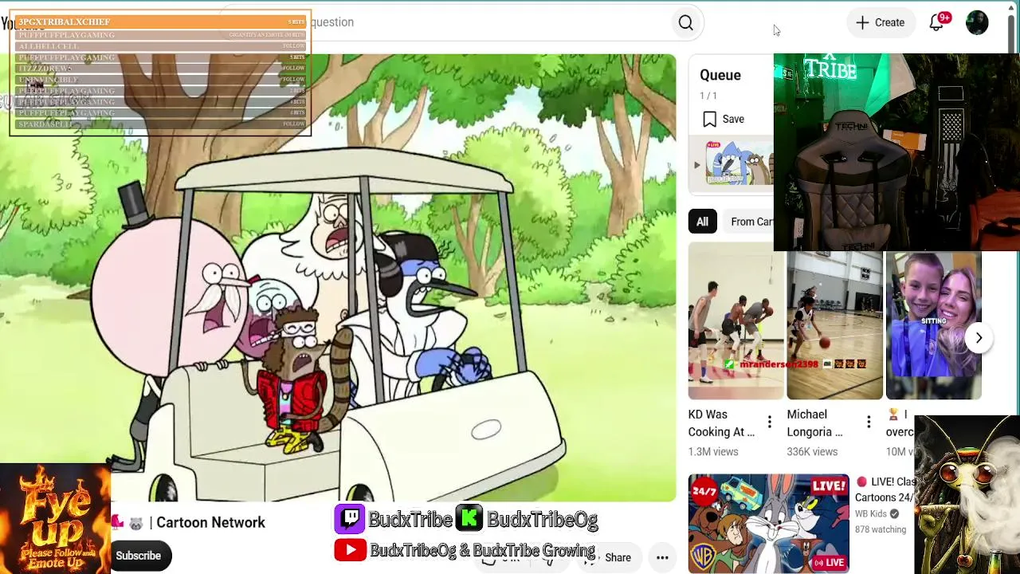1020x574 pixels.
Task: Click the Create button
Action: pyautogui.click(x=881, y=22)
